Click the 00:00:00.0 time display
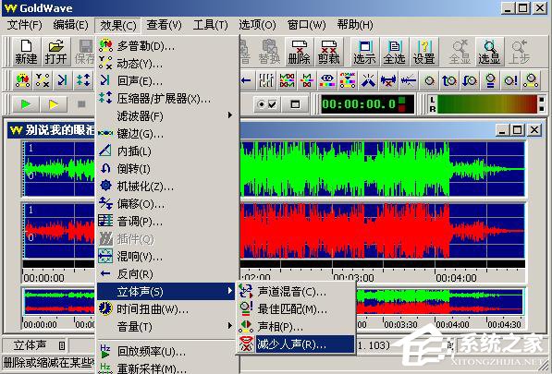Image resolution: width=552 pixels, height=374 pixels. click(367, 104)
